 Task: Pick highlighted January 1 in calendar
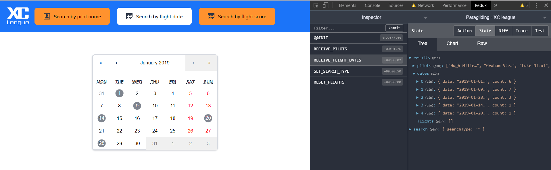click(x=119, y=93)
